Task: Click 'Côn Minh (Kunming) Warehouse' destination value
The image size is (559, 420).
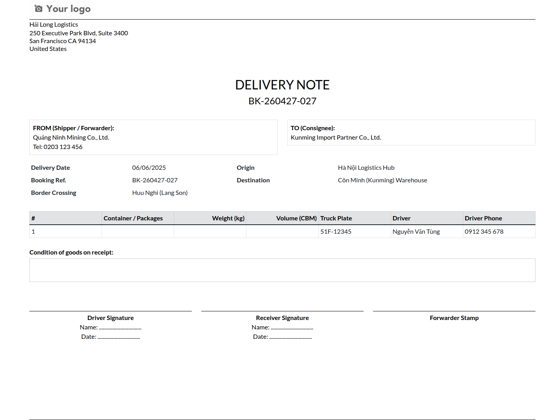Action: pos(382,180)
